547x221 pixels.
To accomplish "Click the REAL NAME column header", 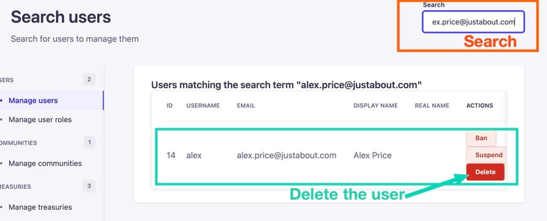I will click(432, 106).
